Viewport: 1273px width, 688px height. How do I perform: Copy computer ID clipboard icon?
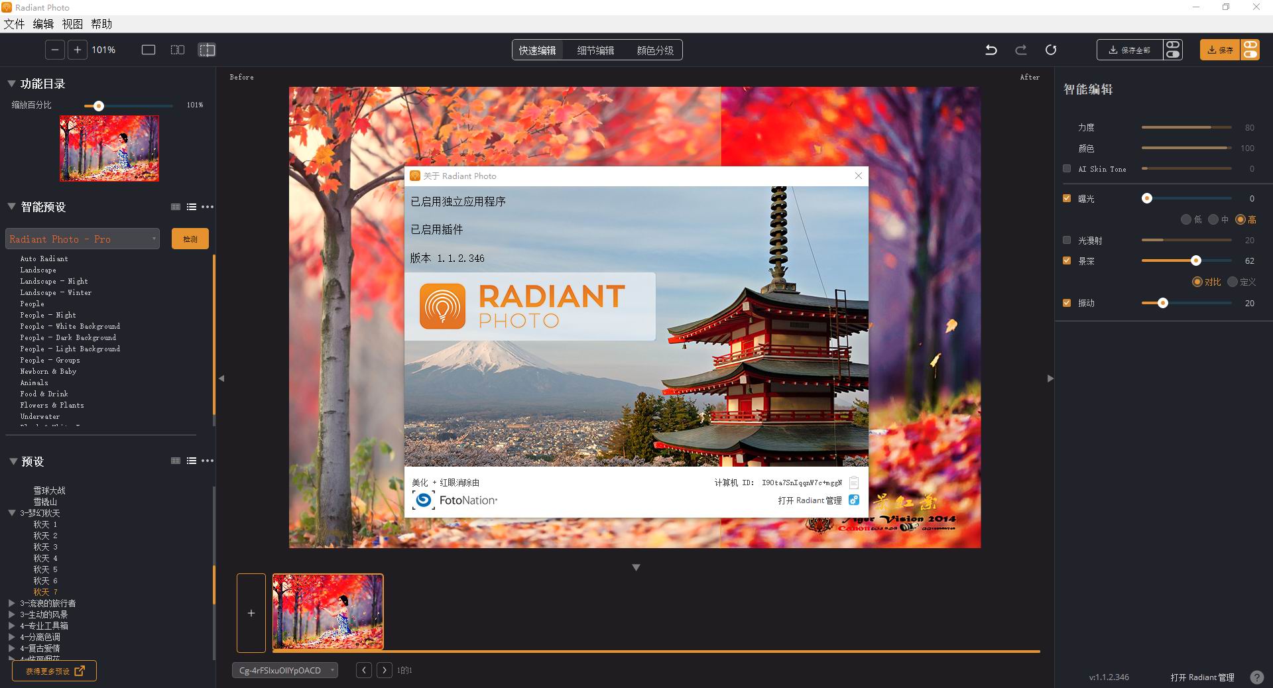[x=854, y=483]
